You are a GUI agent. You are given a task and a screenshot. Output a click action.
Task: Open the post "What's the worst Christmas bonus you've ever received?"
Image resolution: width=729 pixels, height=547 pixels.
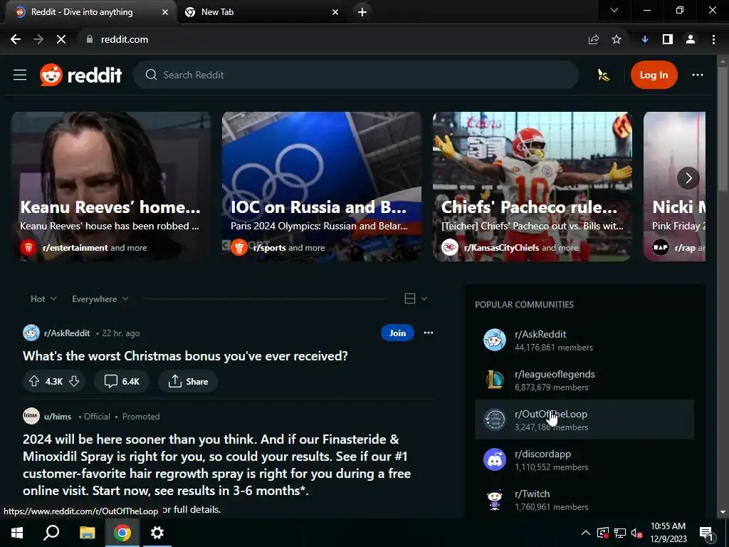point(185,356)
